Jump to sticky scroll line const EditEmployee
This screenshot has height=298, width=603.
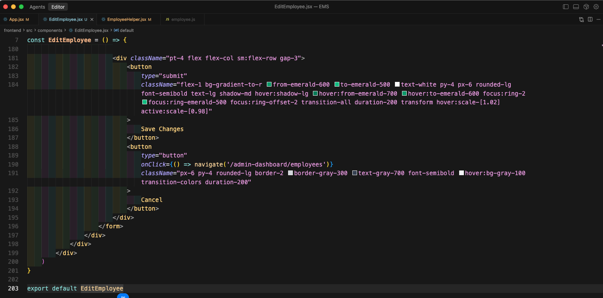[x=77, y=40]
